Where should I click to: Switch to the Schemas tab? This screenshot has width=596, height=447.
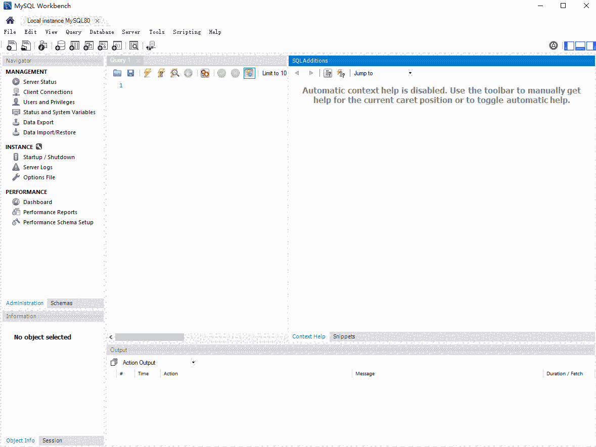(62, 303)
